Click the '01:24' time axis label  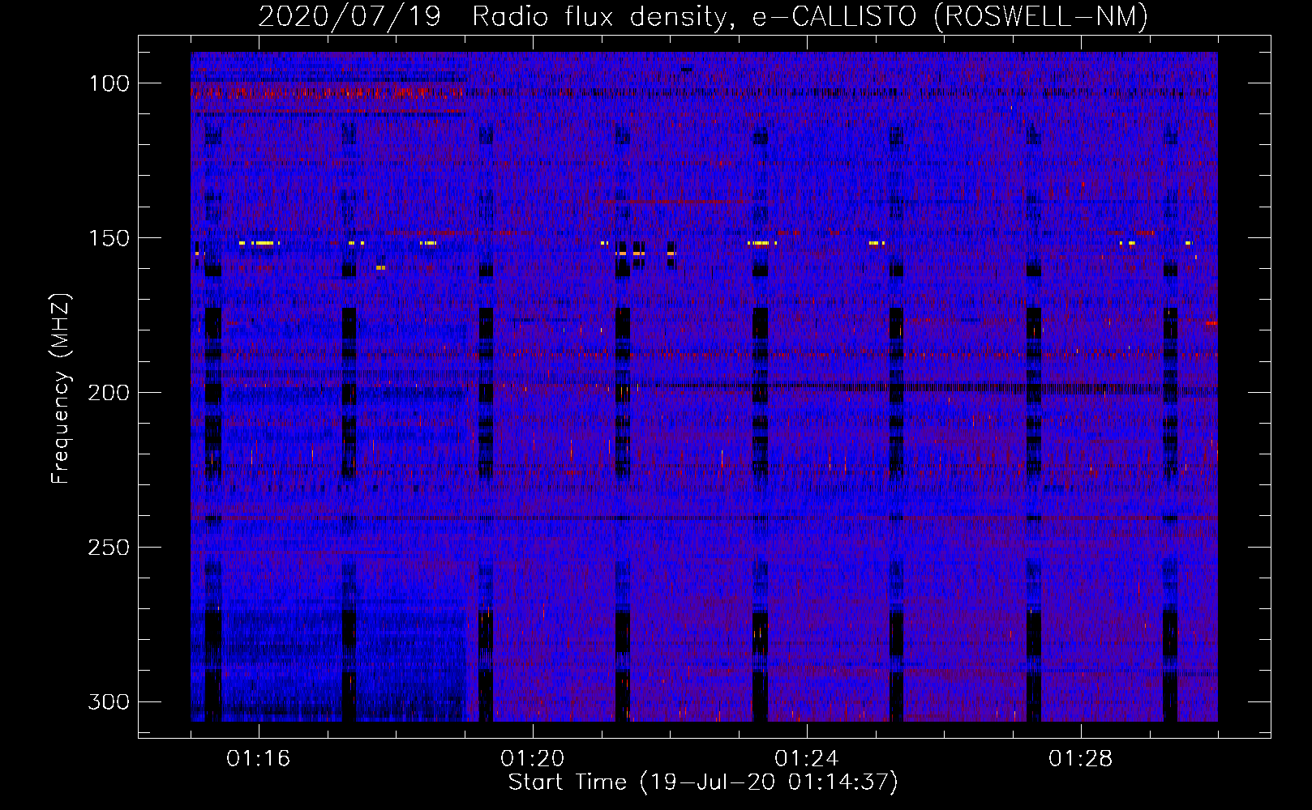pyautogui.click(x=806, y=758)
